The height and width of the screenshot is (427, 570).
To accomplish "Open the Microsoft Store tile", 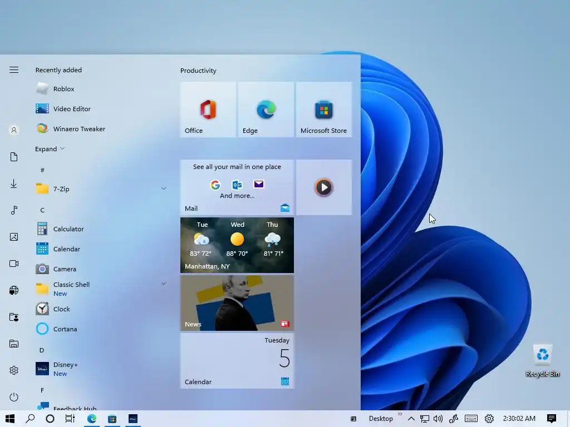I will point(324,110).
